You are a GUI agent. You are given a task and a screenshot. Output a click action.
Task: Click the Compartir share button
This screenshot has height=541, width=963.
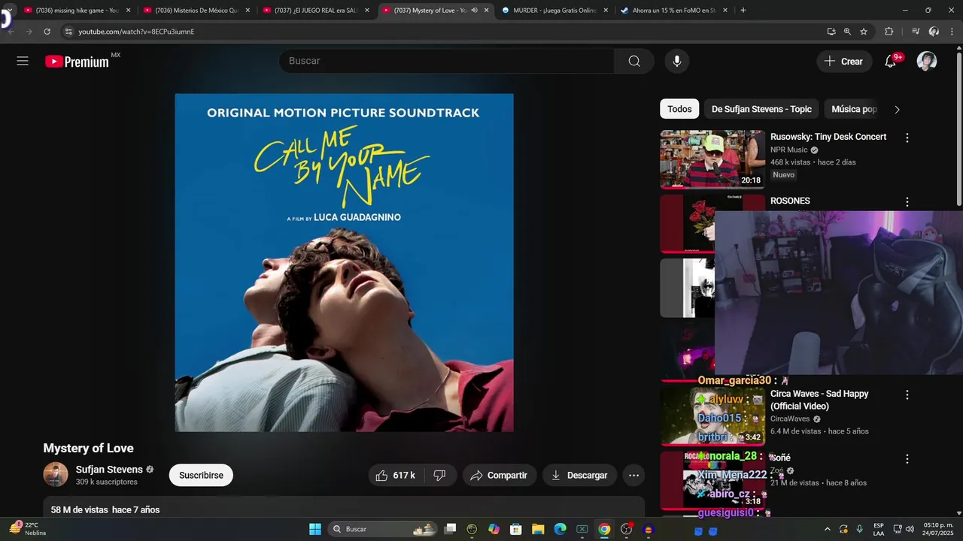500,475
